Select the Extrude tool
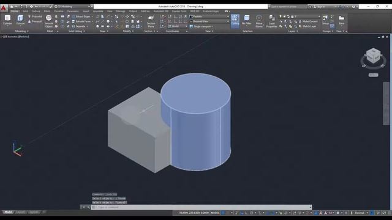392x220 pixels. coord(20,20)
